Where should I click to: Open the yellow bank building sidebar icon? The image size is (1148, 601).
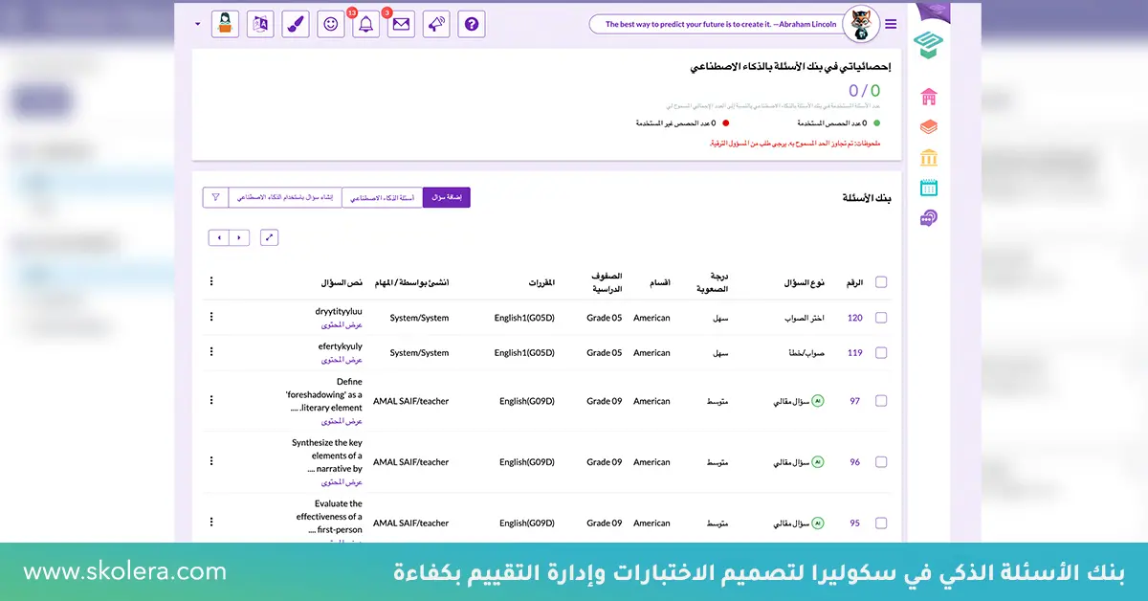[x=928, y=157]
